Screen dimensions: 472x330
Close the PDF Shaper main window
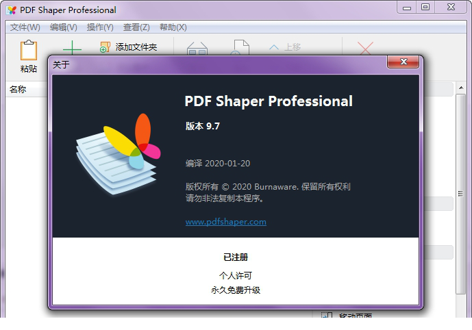click(x=451, y=8)
